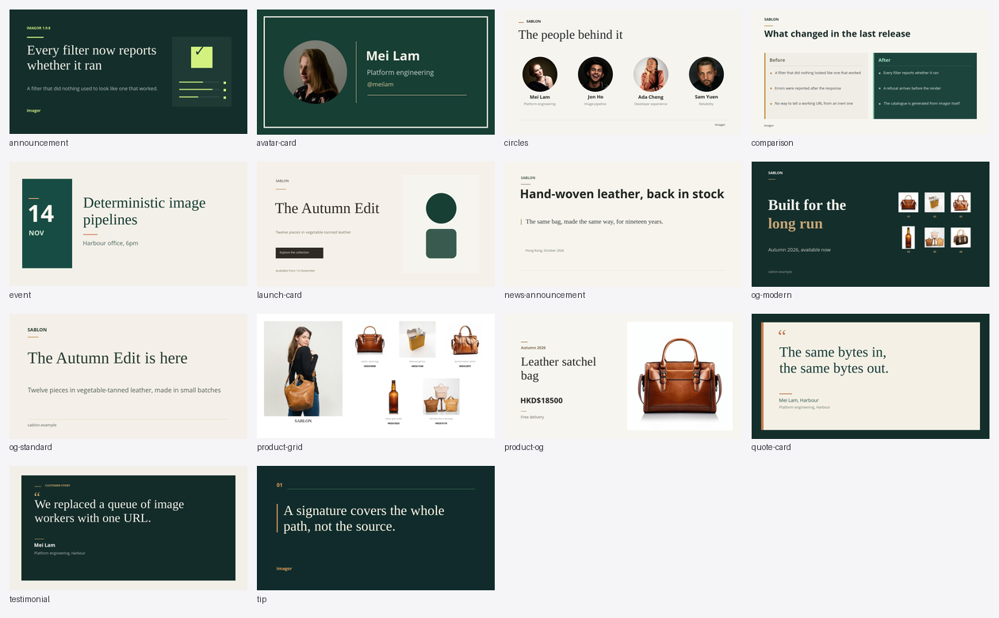999x618 pixels.
Task: Click the 'news-announcement' caption label
Action: tap(545, 296)
